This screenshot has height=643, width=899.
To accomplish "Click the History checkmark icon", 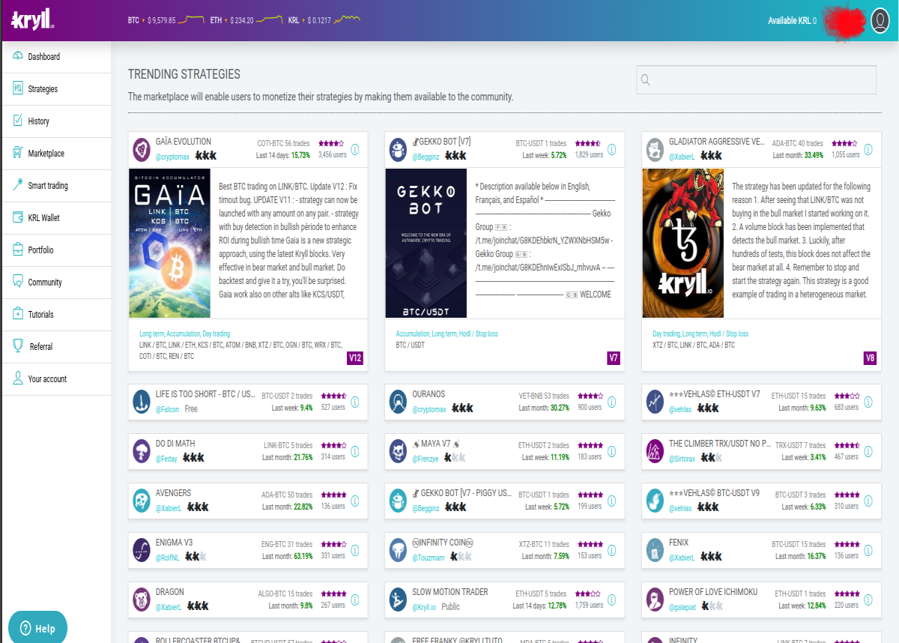I will 18,121.
